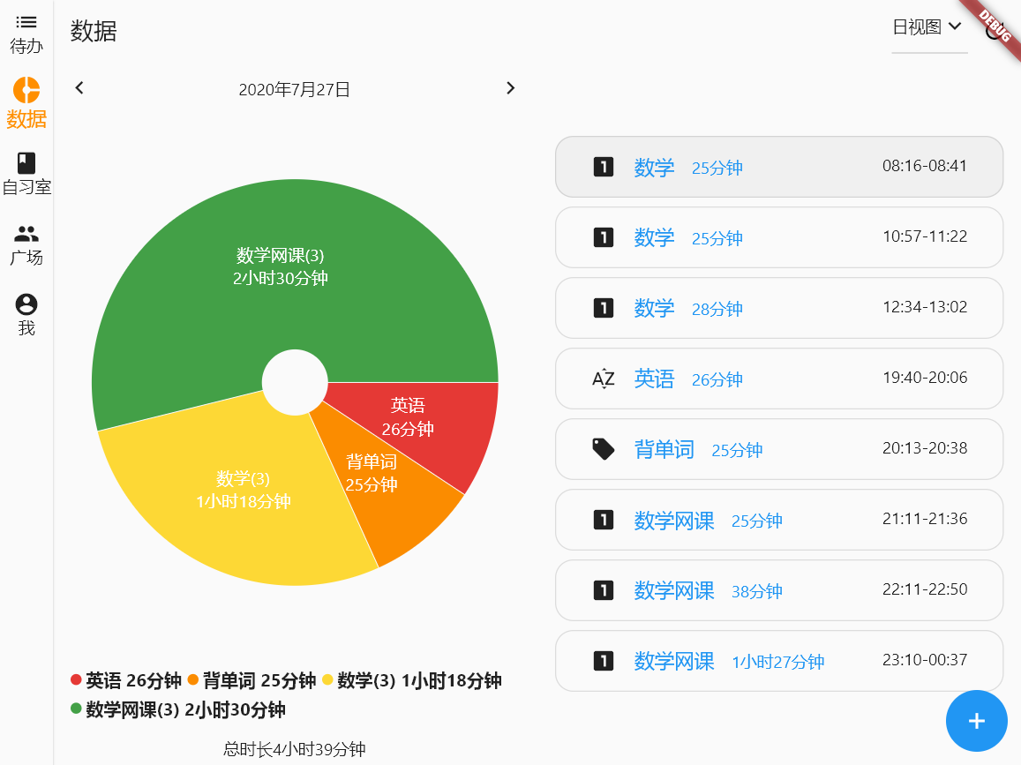
Task: Click the 2020年7月27日 date label
Action: coord(295,89)
